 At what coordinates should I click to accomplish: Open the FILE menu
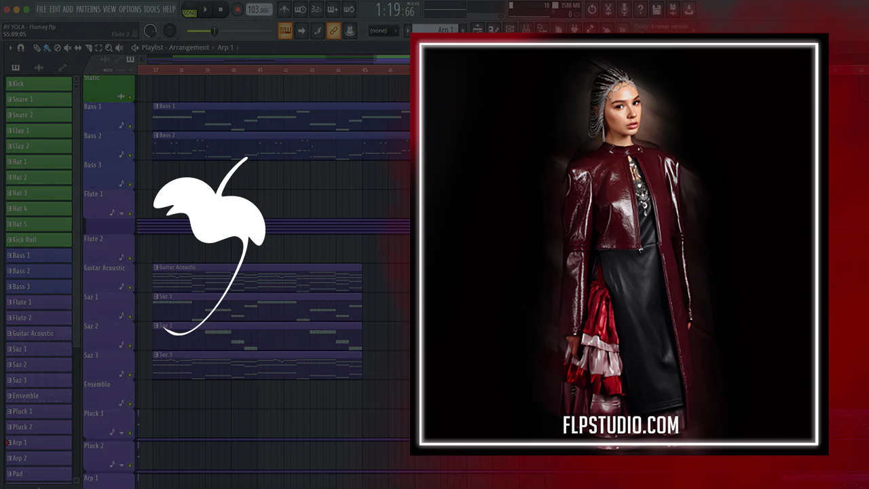tap(41, 10)
